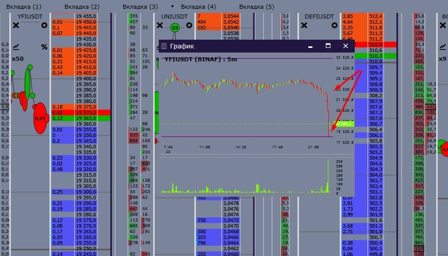Viewport: 448px width, 256px height.
Task: Click the x50 scale label in YFIUSDT
Action: (x=18, y=59)
